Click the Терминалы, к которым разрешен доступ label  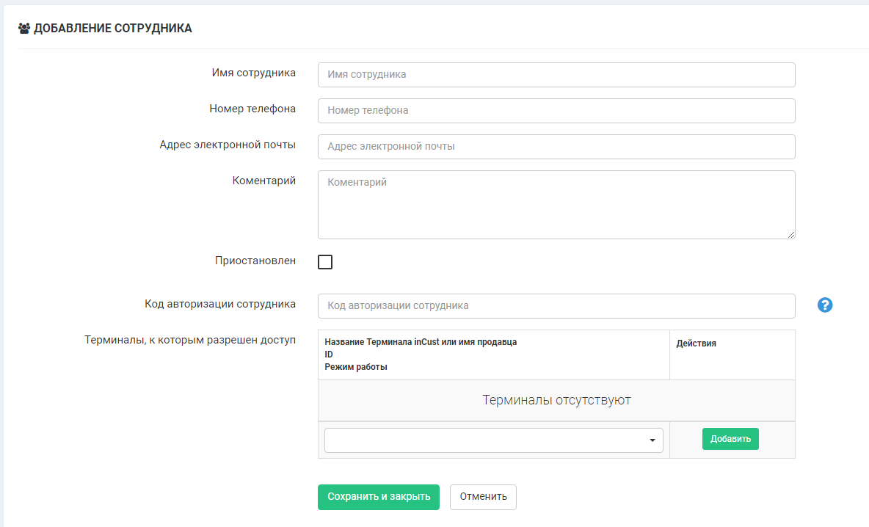pyautogui.click(x=190, y=340)
